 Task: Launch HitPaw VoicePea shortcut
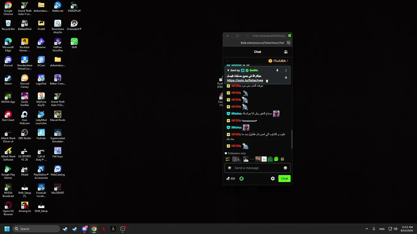(58, 45)
